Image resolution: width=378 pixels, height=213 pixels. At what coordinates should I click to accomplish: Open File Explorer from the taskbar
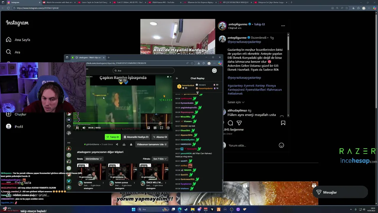(193, 209)
